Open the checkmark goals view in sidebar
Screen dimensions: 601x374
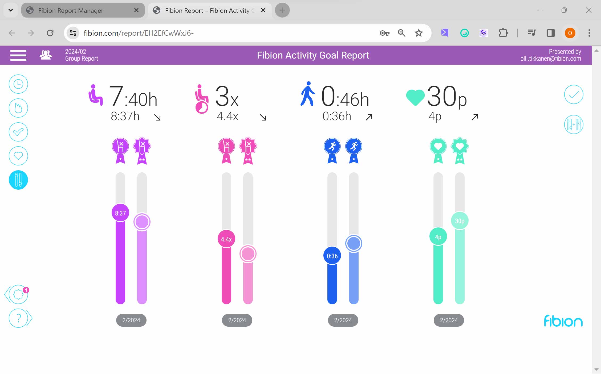click(x=18, y=132)
